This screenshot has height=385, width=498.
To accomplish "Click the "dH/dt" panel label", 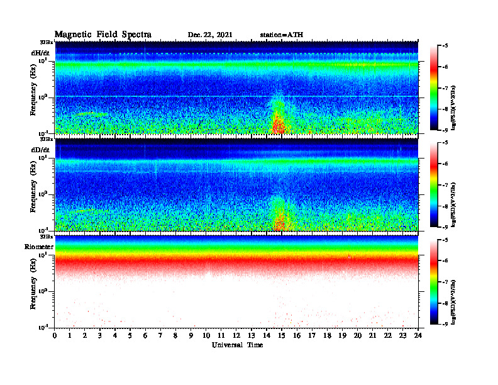I will coord(40,53).
